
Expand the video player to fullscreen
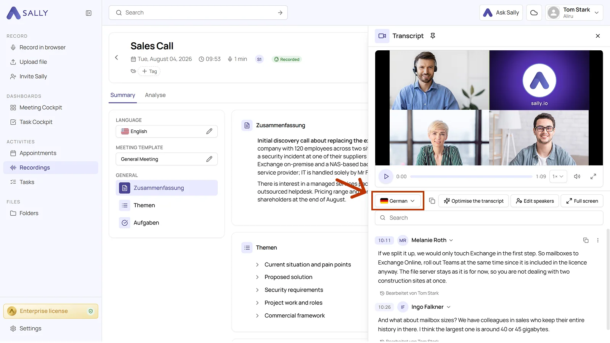tap(593, 176)
